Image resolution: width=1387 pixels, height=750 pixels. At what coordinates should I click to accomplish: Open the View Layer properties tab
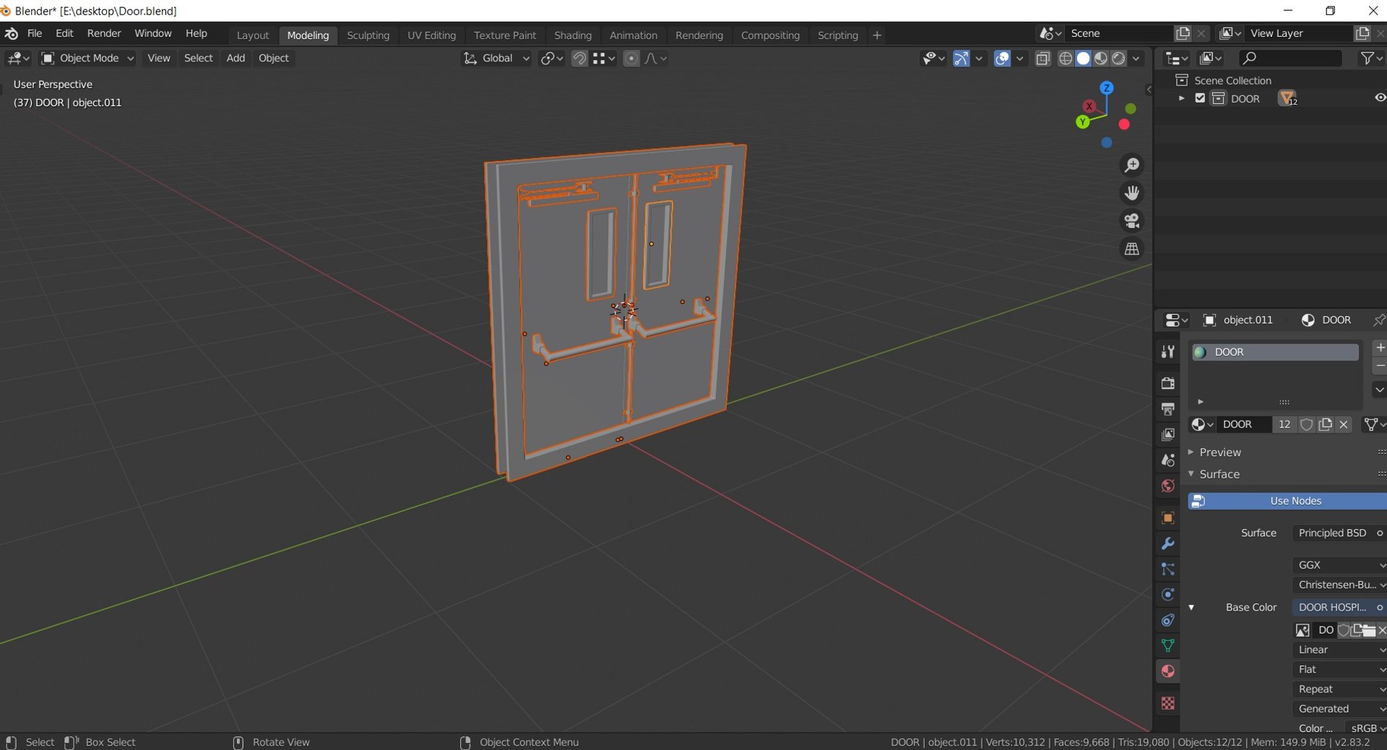(1167, 435)
